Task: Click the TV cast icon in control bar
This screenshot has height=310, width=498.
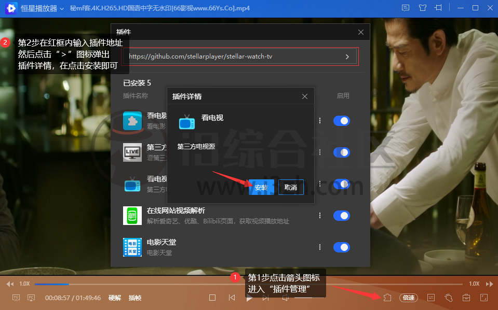Action: click(16, 298)
